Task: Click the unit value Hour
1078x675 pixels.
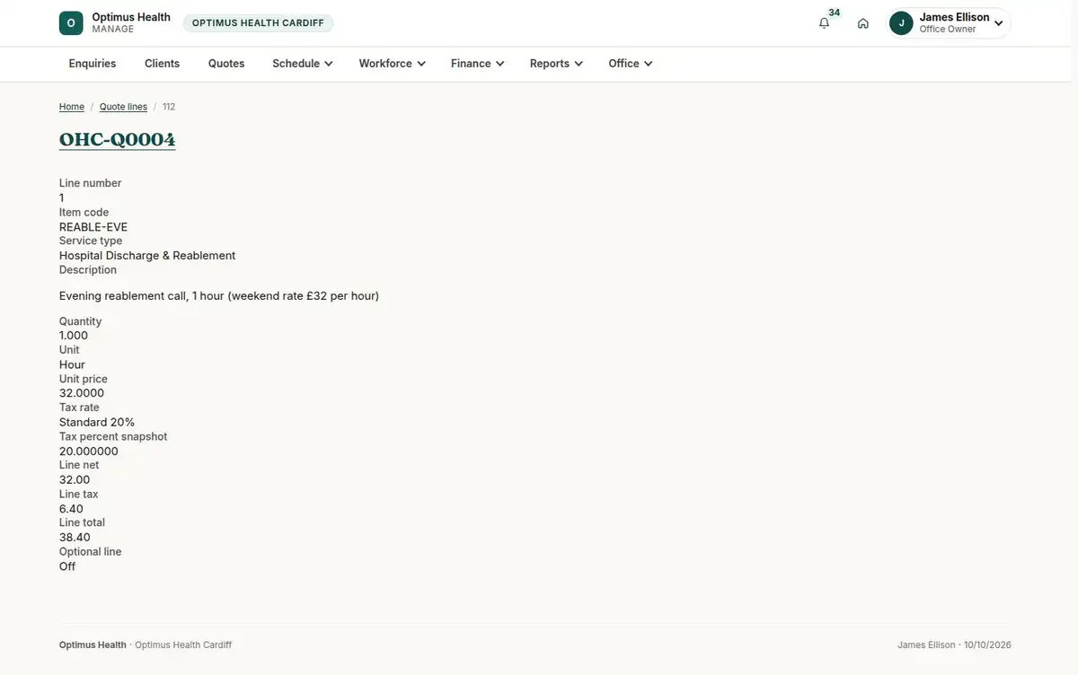Action: click(x=72, y=364)
